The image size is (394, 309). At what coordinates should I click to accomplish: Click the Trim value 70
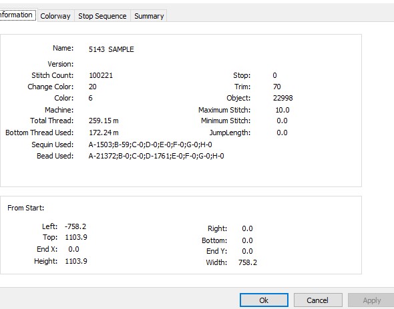[277, 87]
